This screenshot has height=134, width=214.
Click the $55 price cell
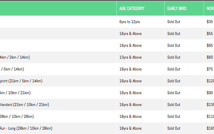[x=210, y=33]
